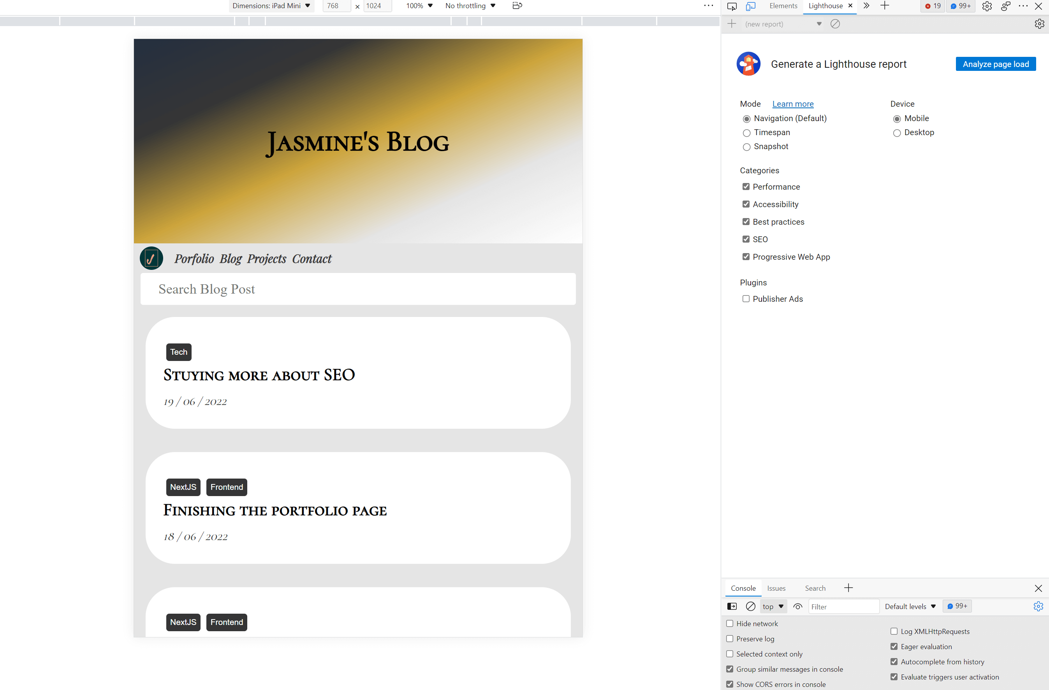1049x690 pixels.
Task: Open the Issues drawer tab
Action: [x=776, y=588]
